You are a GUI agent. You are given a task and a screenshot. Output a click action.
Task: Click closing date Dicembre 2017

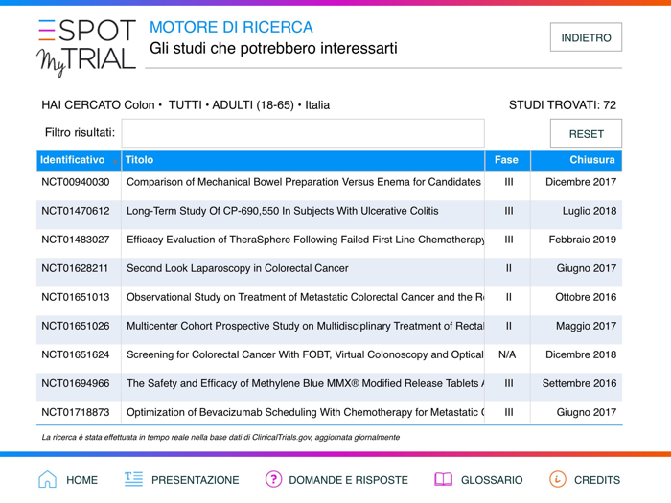(x=581, y=182)
